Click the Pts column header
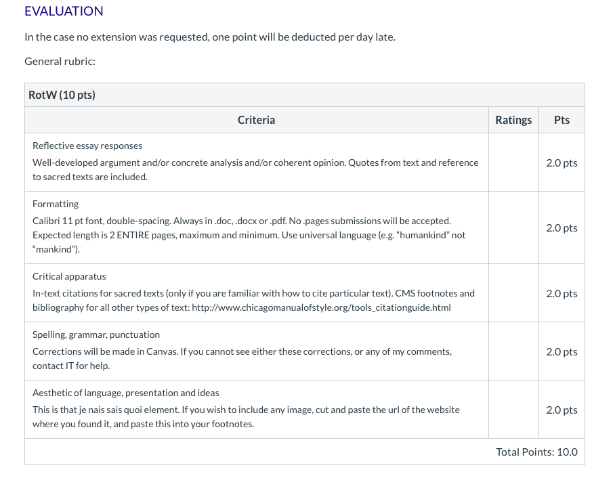This screenshot has width=615, height=478. (561, 120)
